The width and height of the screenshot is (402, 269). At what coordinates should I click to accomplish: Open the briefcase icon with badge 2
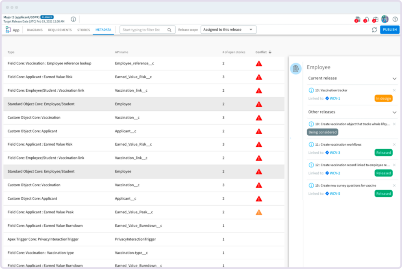376,19
